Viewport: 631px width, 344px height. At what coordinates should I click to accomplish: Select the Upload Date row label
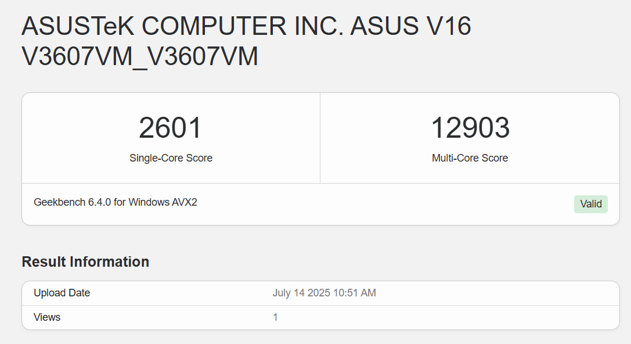click(62, 293)
